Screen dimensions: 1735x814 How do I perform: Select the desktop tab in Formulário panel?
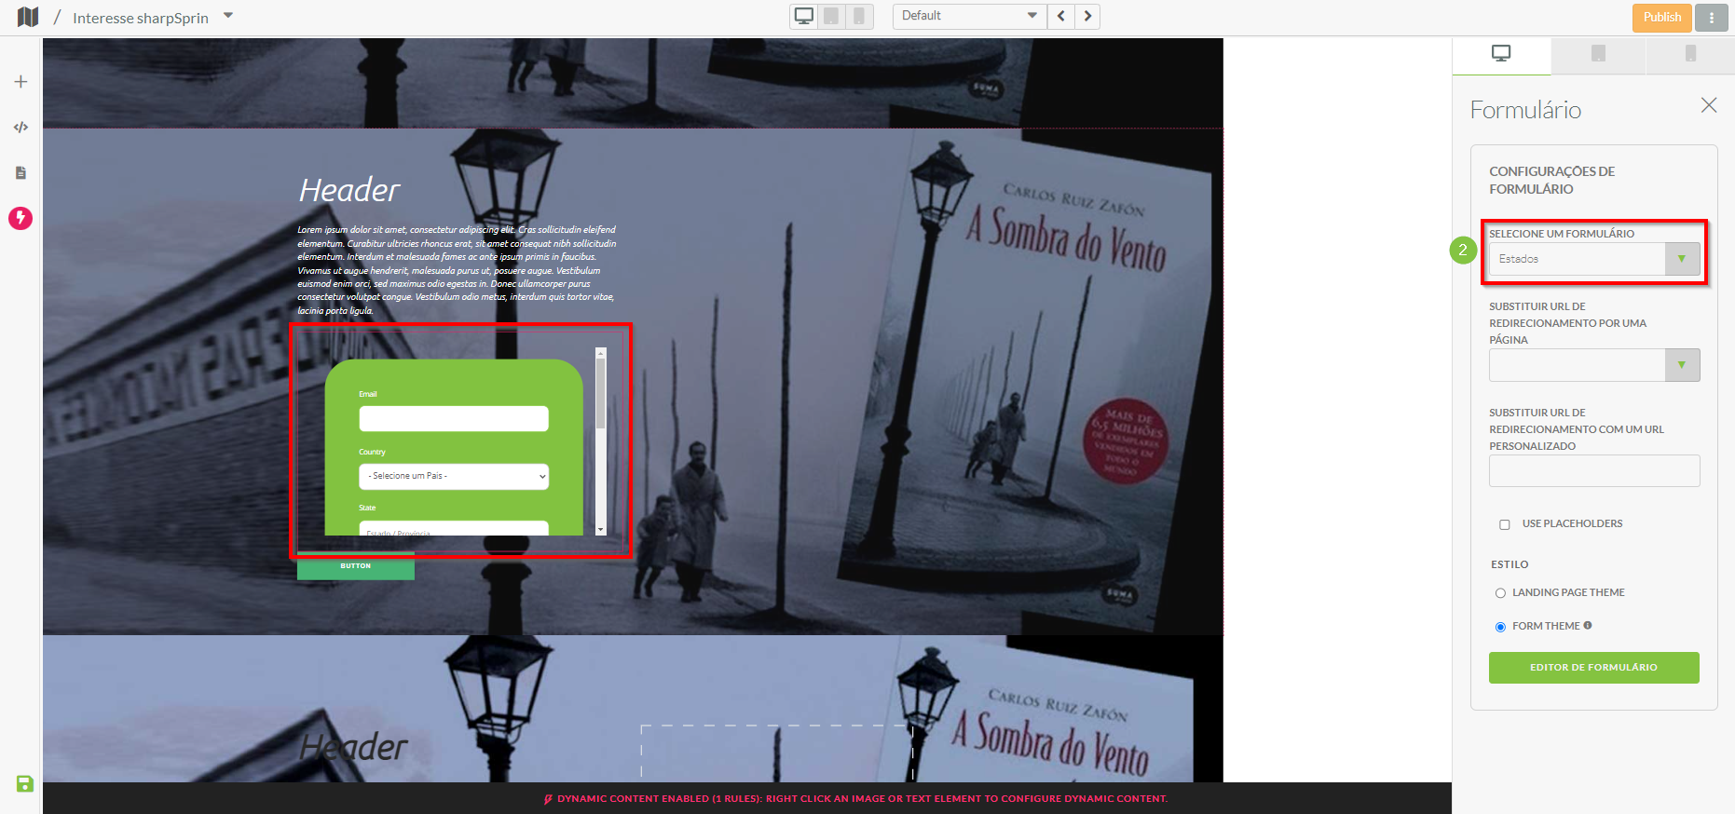tap(1501, 54)
